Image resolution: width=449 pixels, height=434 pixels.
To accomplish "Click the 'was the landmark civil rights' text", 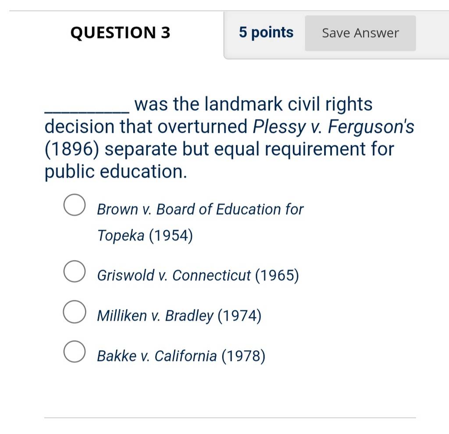I will click(253, 104).
